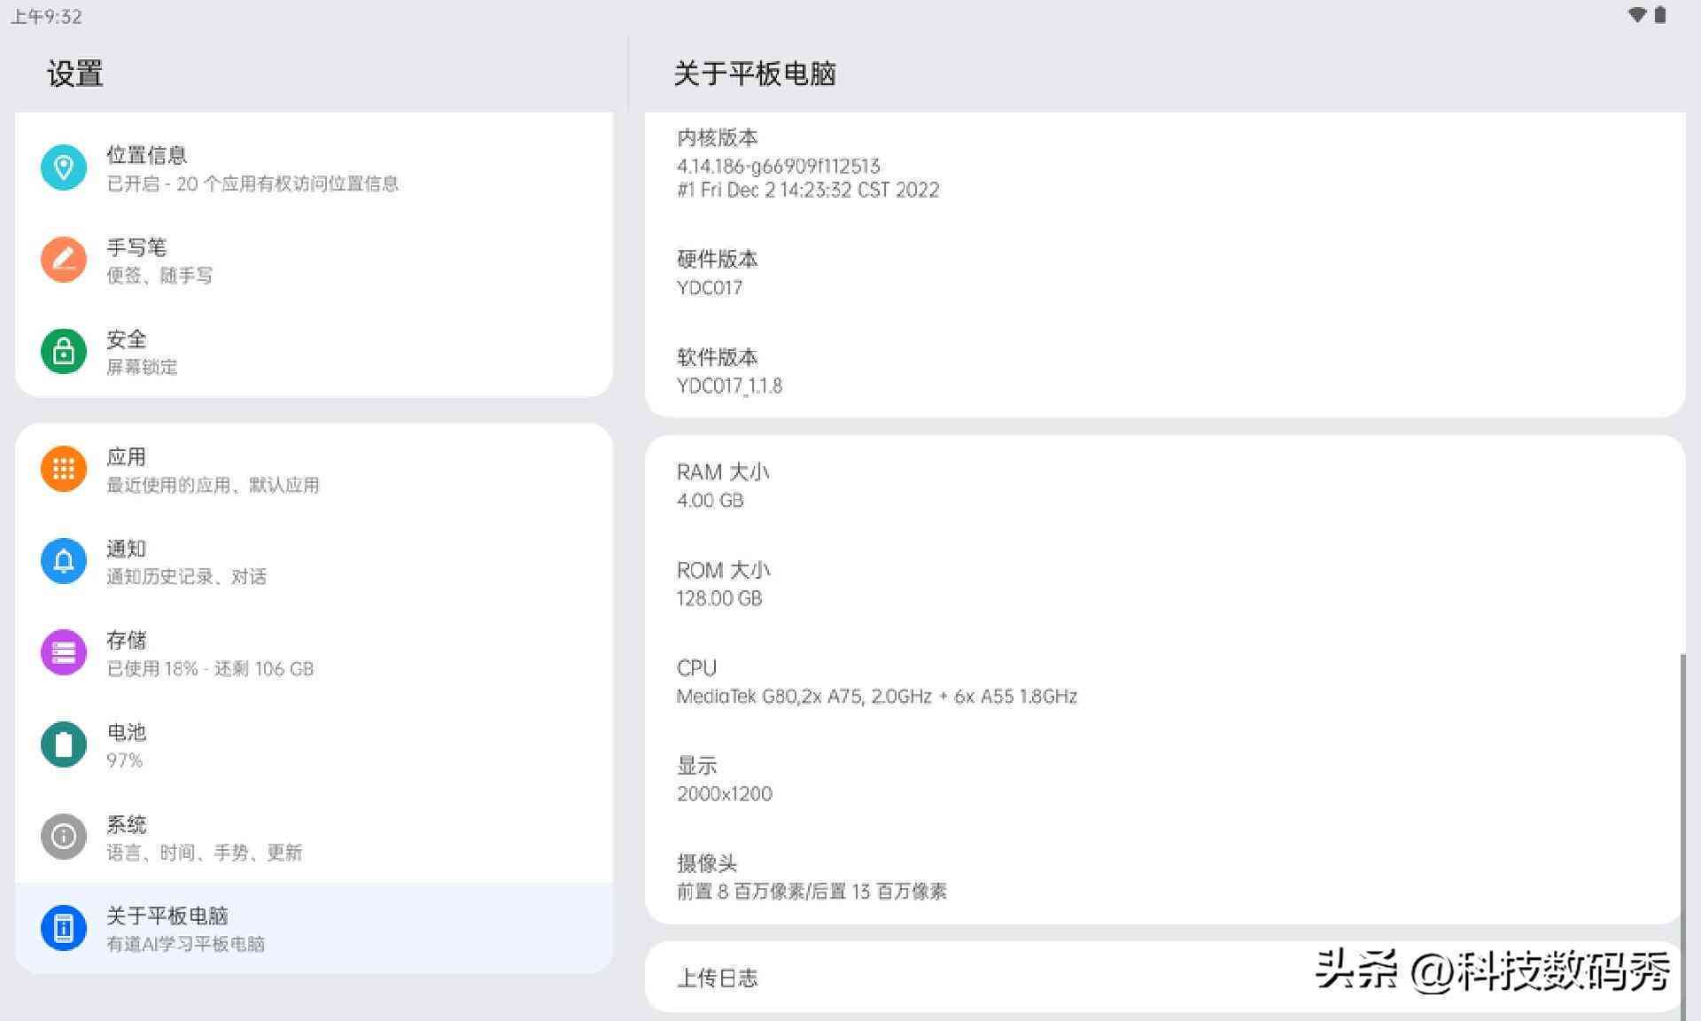
Task: Open 安全 settings
Action: [x=314, y=352]
